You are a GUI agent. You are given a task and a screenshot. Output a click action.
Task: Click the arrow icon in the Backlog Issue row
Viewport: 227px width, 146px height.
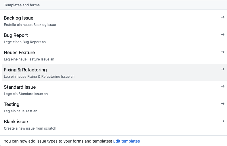tap(223, 17)
